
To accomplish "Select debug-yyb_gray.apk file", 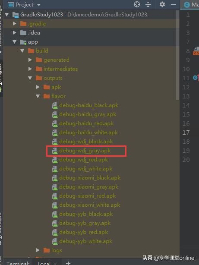I will coord(81,223).
